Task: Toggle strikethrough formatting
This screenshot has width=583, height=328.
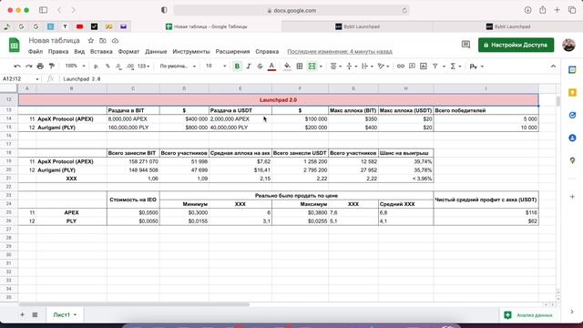Action: pyautogui.click(x=260, y=67)
